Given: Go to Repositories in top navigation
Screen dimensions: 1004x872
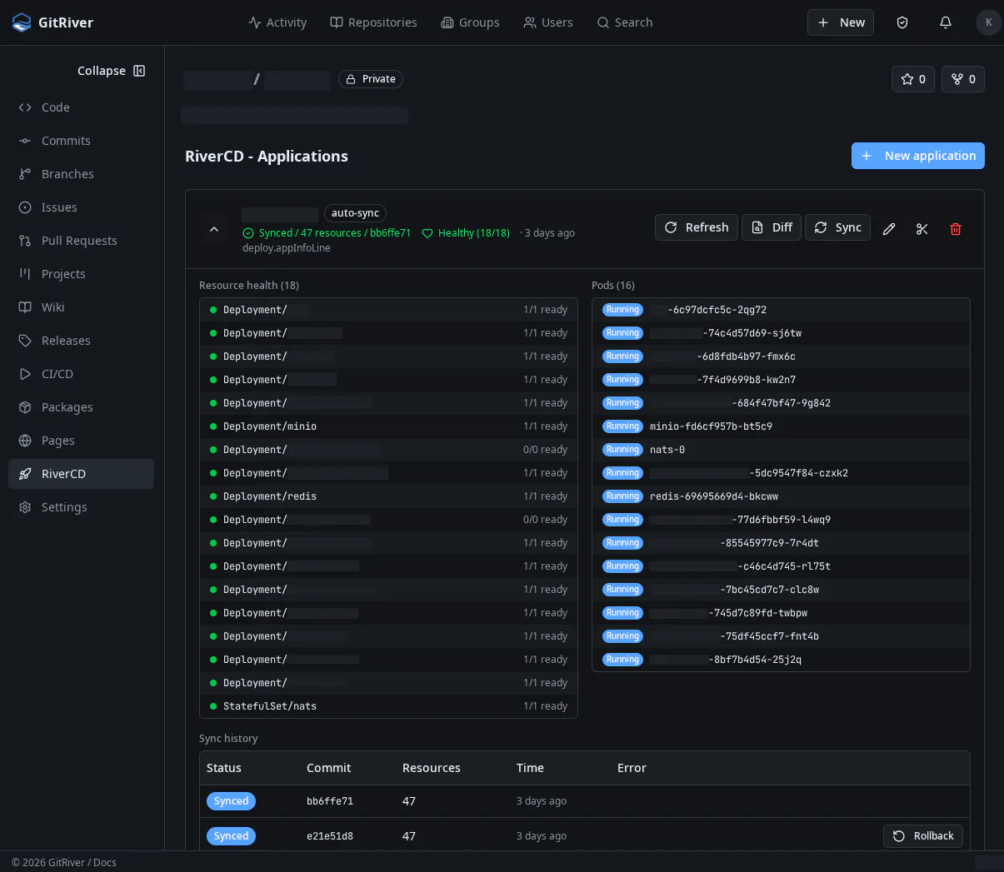Looking at the screenshot, I should [373, 22].
